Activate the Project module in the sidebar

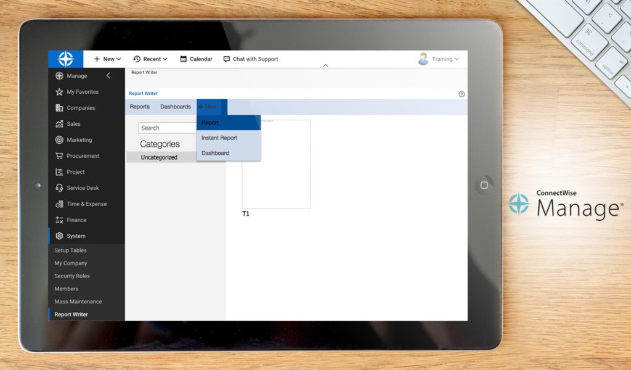pyautogui.click(x=60, y=171)
